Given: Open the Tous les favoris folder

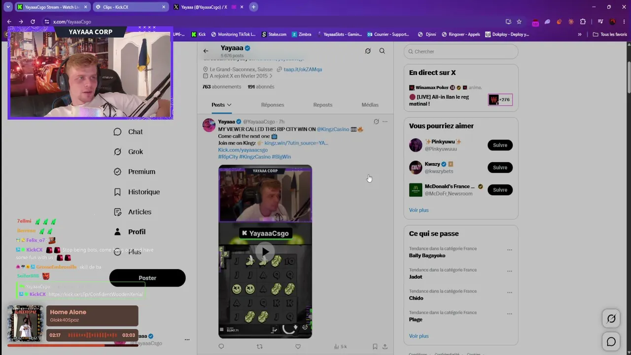Looking at the screenshot, I should click(610, 35).
